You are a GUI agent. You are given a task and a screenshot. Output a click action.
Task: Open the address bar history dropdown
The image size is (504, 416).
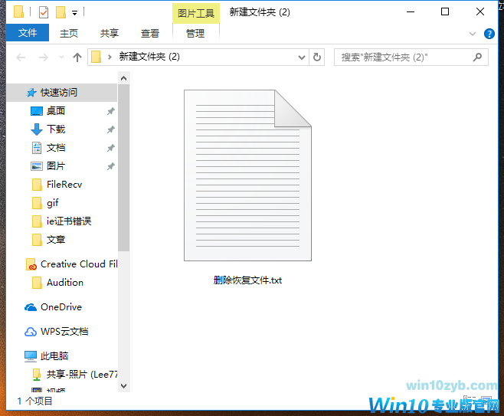tap(301, 57)
